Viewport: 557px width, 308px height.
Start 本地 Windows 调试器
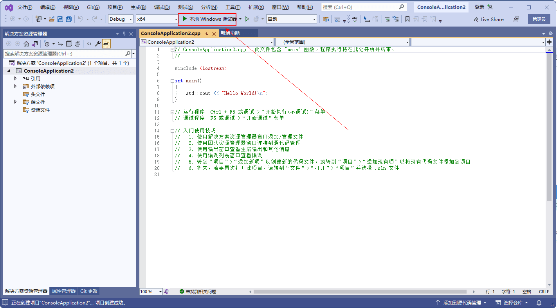209,19
